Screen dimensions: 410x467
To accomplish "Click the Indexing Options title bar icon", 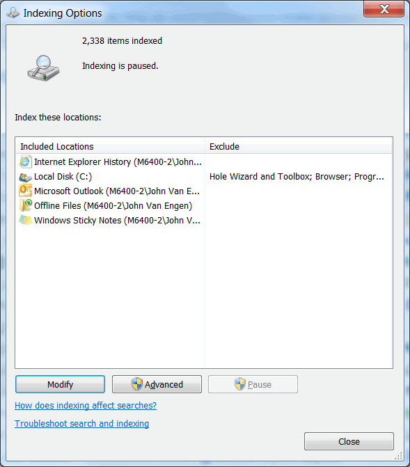I will (13, 13).
